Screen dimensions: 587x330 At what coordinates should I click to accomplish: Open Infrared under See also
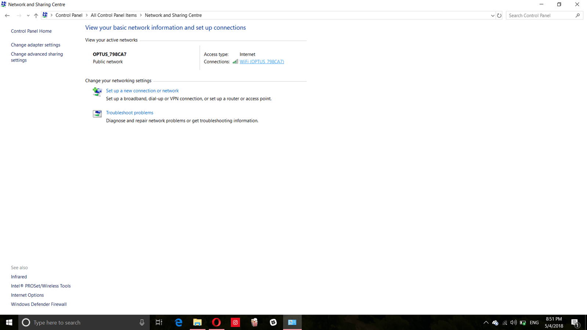pyautogui.click(x=19, y=277)
